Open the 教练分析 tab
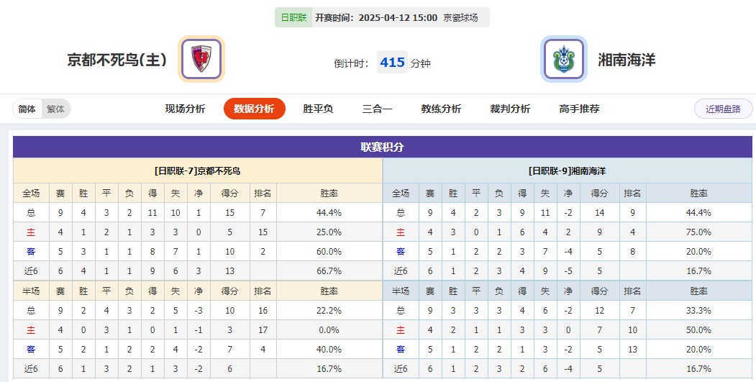Viewport: 756px width, 382px height. click(441, 109)
